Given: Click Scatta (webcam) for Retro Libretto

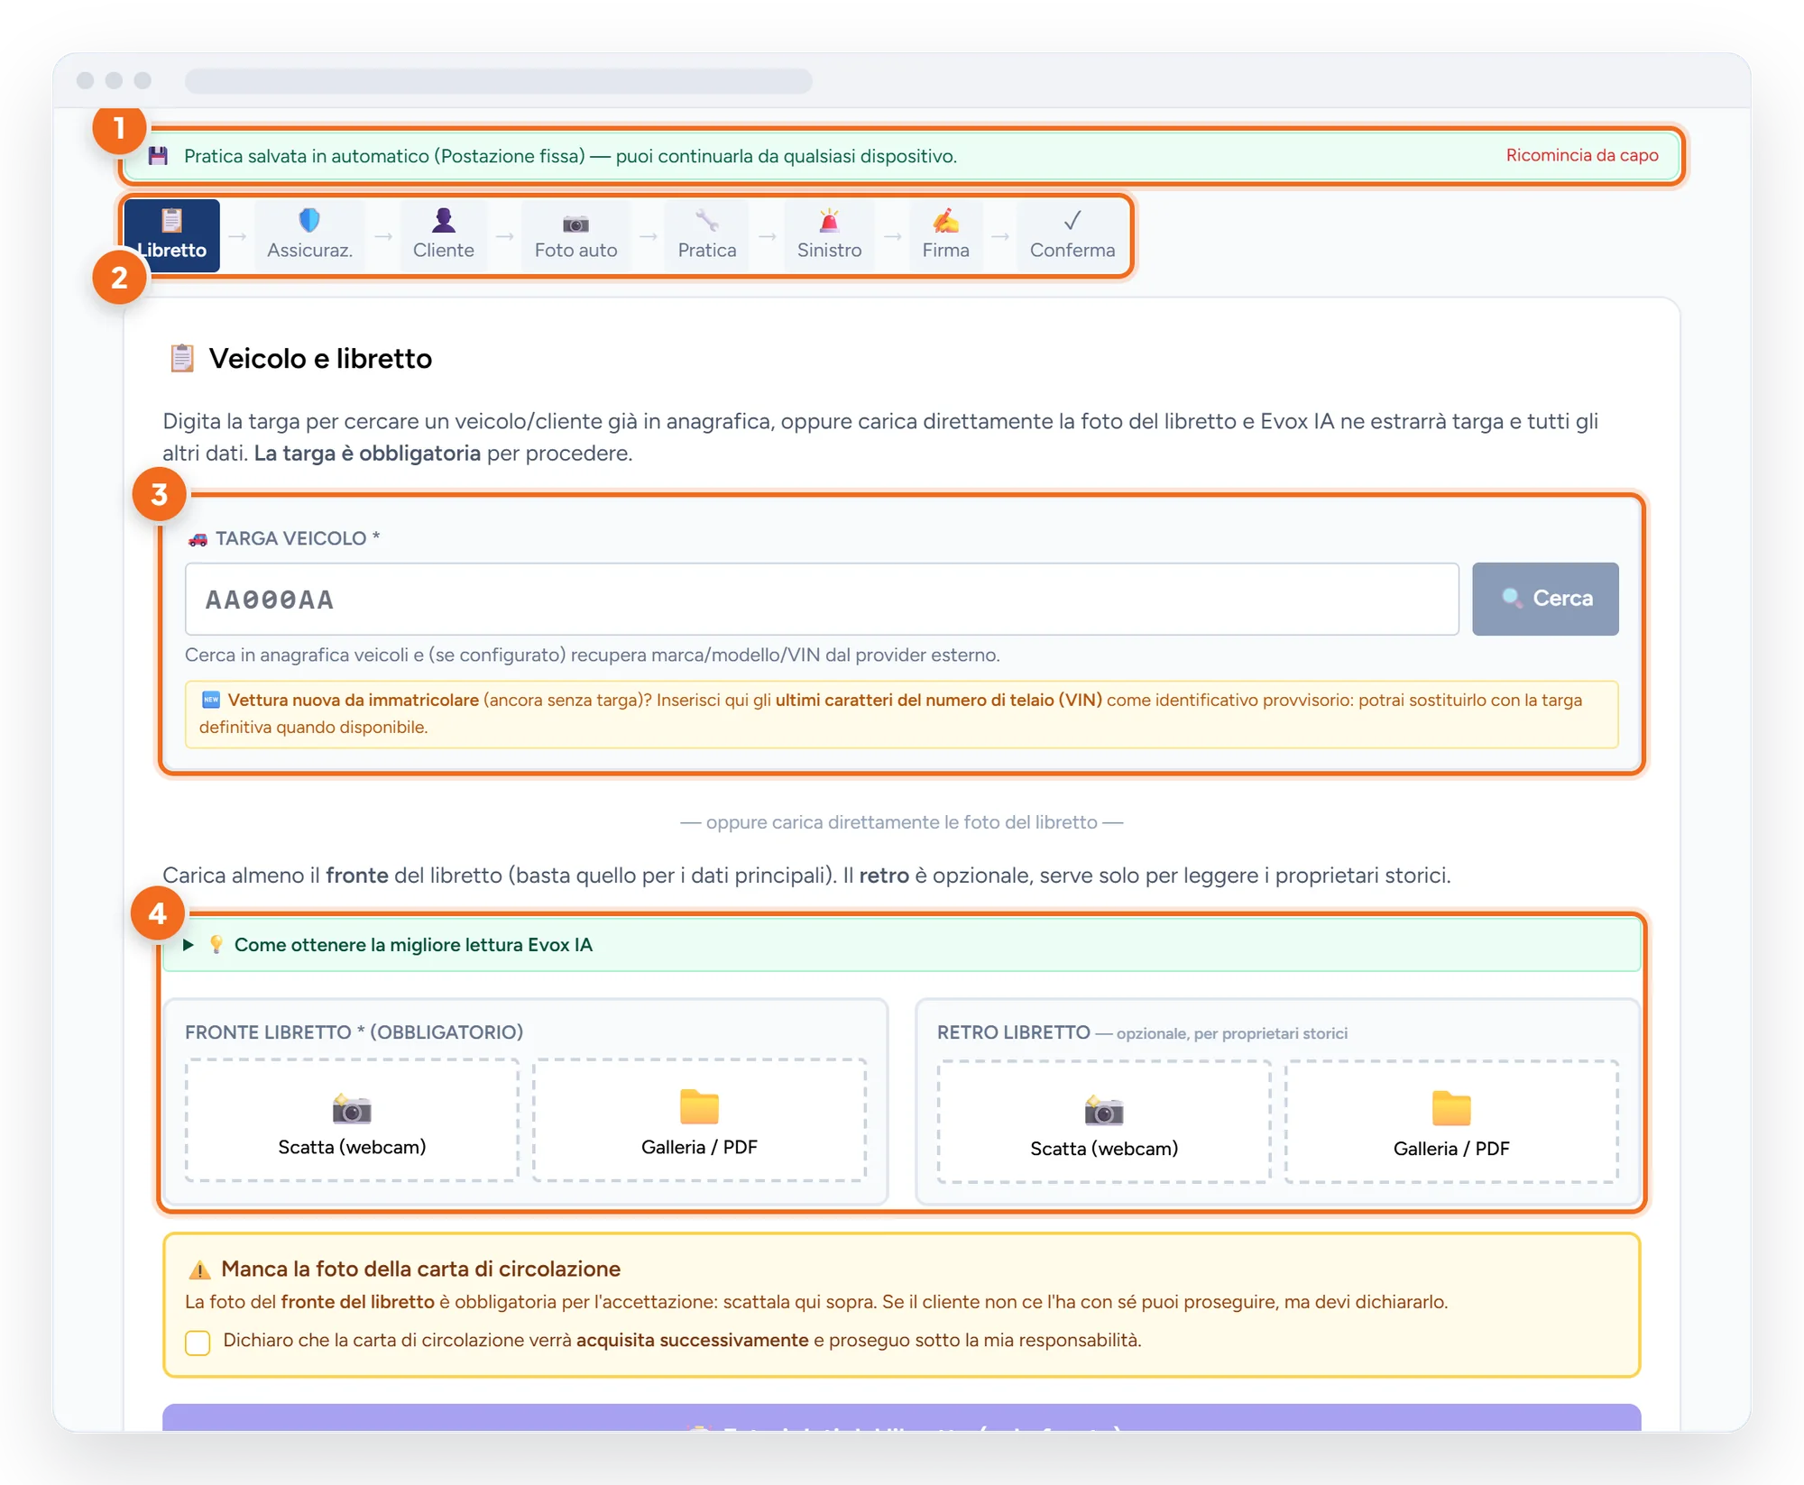Looking at the screenshot, I should pyautogui.click(x=1104, y=1121).
